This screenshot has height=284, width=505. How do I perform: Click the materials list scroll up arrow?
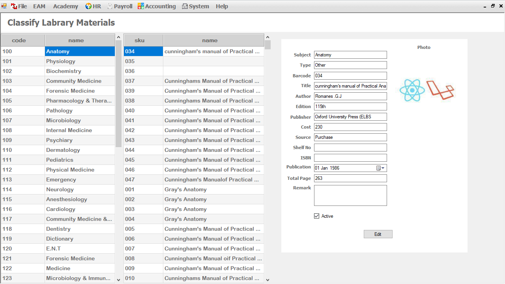coord(267,37)
